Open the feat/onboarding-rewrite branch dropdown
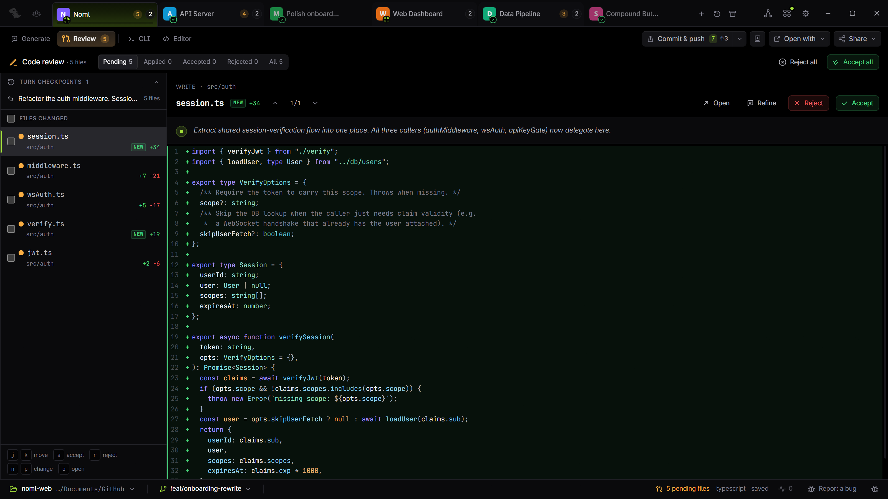Screen dimensions: 888x499 (x=206, y=489)
